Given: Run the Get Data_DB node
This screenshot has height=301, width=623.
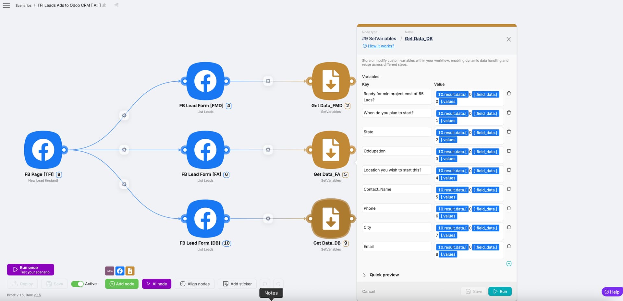Looking at the screenshot, I should [x=500, y=292].
